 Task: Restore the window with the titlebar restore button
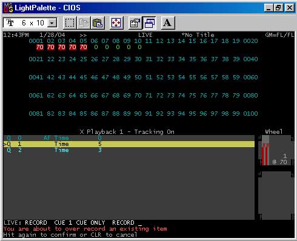pos(279,8)
